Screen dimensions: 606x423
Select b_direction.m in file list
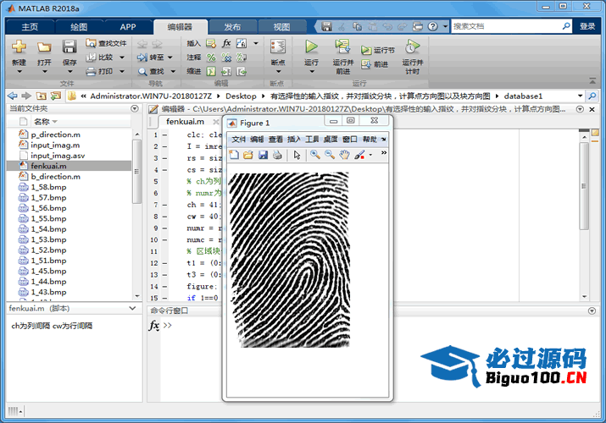[x=56, y=177]
